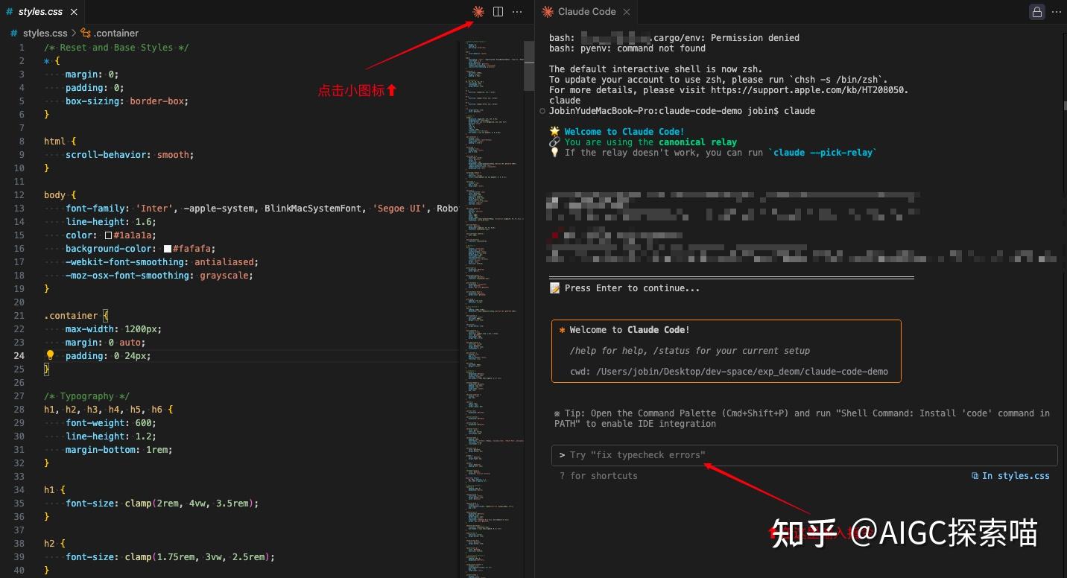Image resolution: width=1067 pixels, height=578 pixels.
Task: Open .container breadcrumb symbol dropdown
Action: pyautogui.click(x=110, y=33)
